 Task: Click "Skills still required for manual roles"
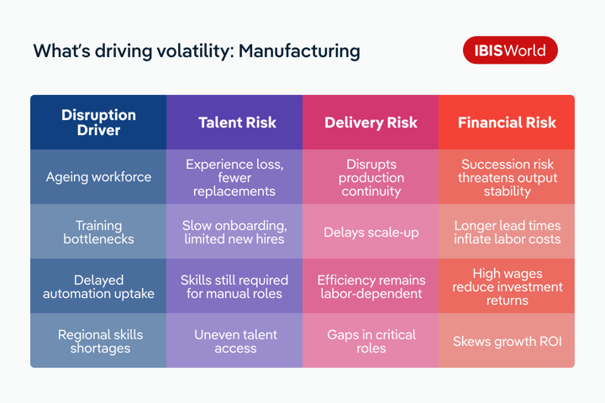pos(234,286)
